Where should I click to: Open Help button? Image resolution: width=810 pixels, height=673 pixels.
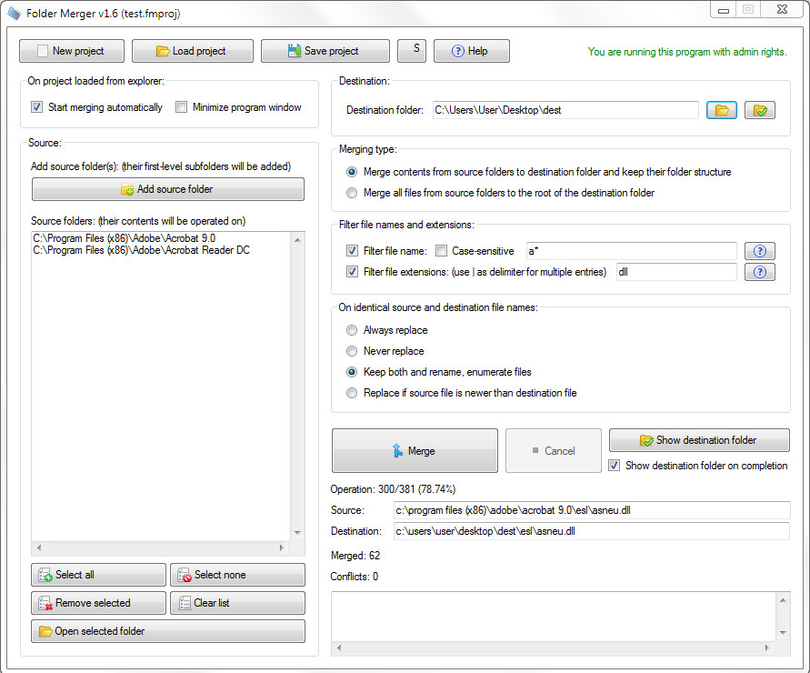(x=472, y=51)
